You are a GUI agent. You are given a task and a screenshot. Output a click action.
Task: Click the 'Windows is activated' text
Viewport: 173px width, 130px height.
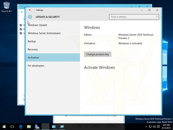tap(130, 43)
